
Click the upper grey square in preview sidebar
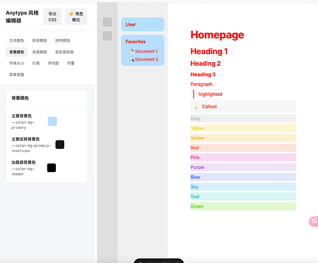pos(107,22)
